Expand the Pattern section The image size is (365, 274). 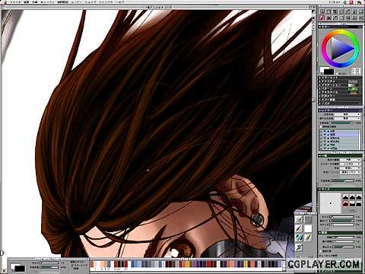(x=341, y=89)
